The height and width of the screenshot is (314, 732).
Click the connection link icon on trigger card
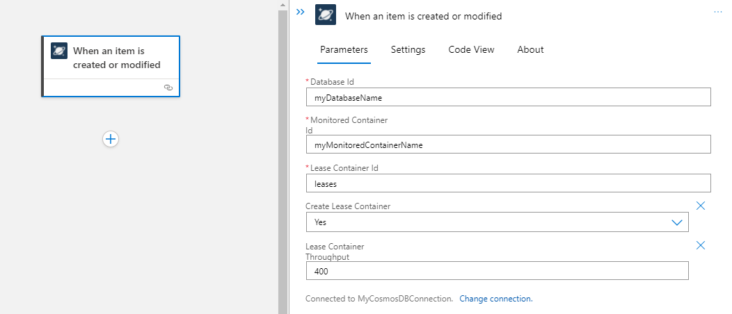[168, 88]
